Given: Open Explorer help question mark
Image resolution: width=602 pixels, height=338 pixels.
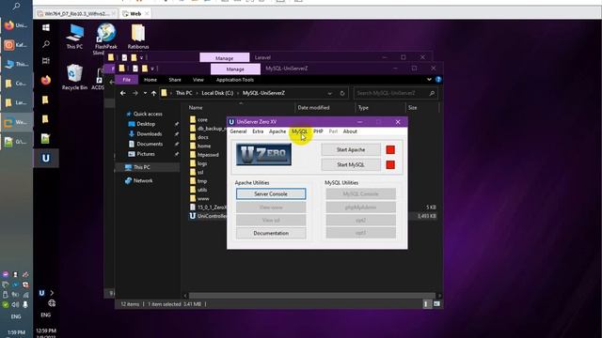Looking at the screenshot, I should (438, 80).
